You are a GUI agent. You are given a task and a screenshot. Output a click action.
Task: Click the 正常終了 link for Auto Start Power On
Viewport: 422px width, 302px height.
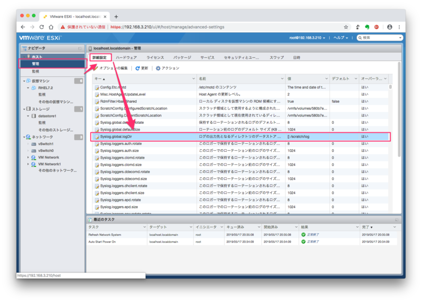tap(313, 241)
